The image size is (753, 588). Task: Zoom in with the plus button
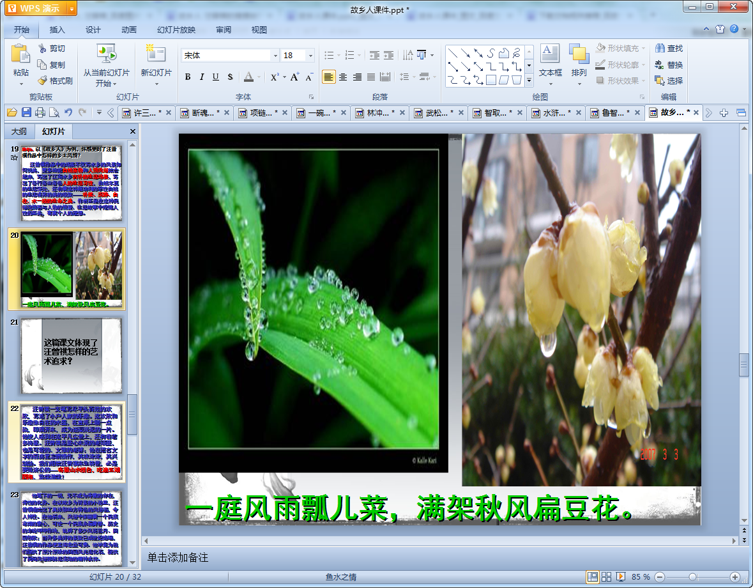pyautogui.click(x=734, y=577)
